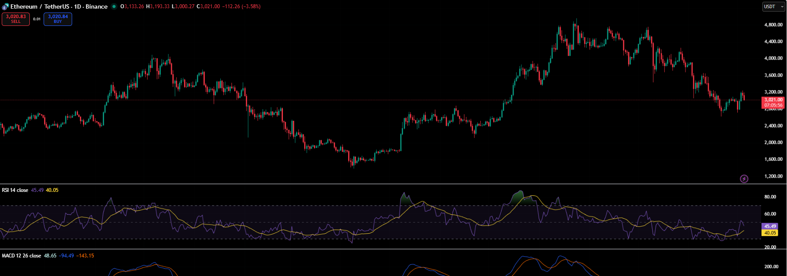Click the purple 45.49 RSI axis tag
This screenshot has height=276, width=787.
pyautogui.click(x=770, y=226)
